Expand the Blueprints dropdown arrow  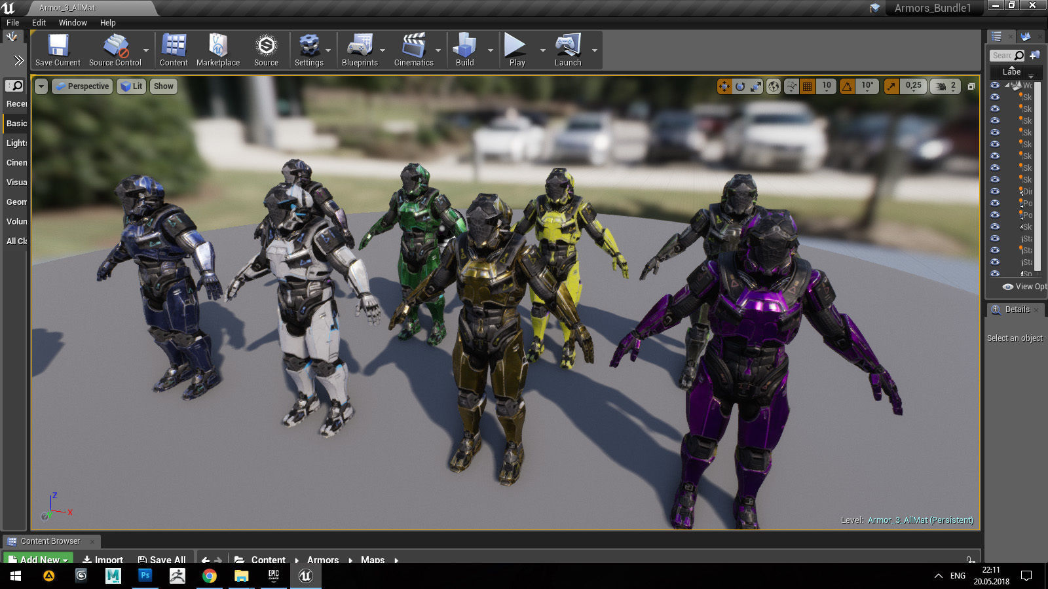[383, 50]
